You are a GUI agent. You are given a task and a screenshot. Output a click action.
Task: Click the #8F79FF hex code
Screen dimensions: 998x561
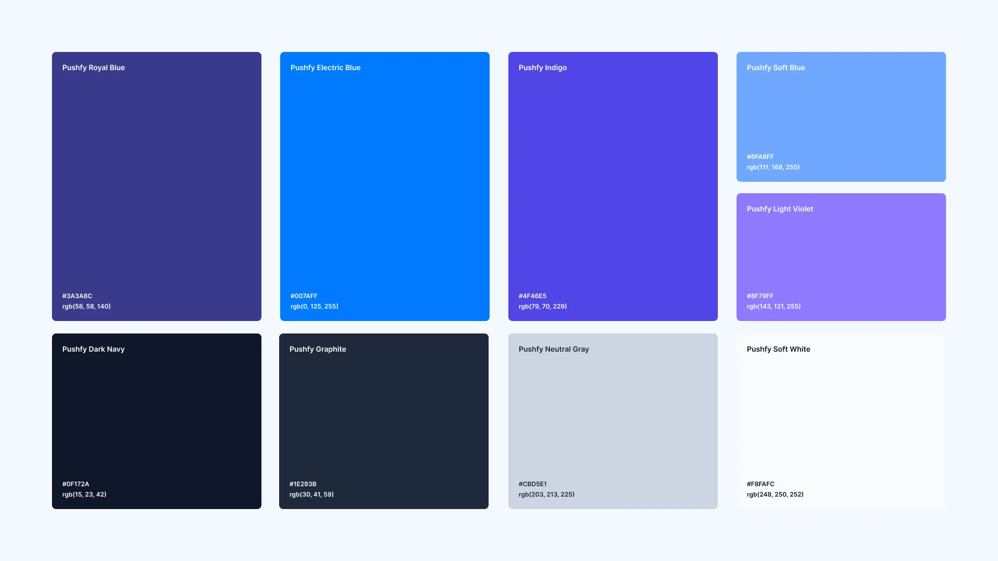(x=760, y=296)
